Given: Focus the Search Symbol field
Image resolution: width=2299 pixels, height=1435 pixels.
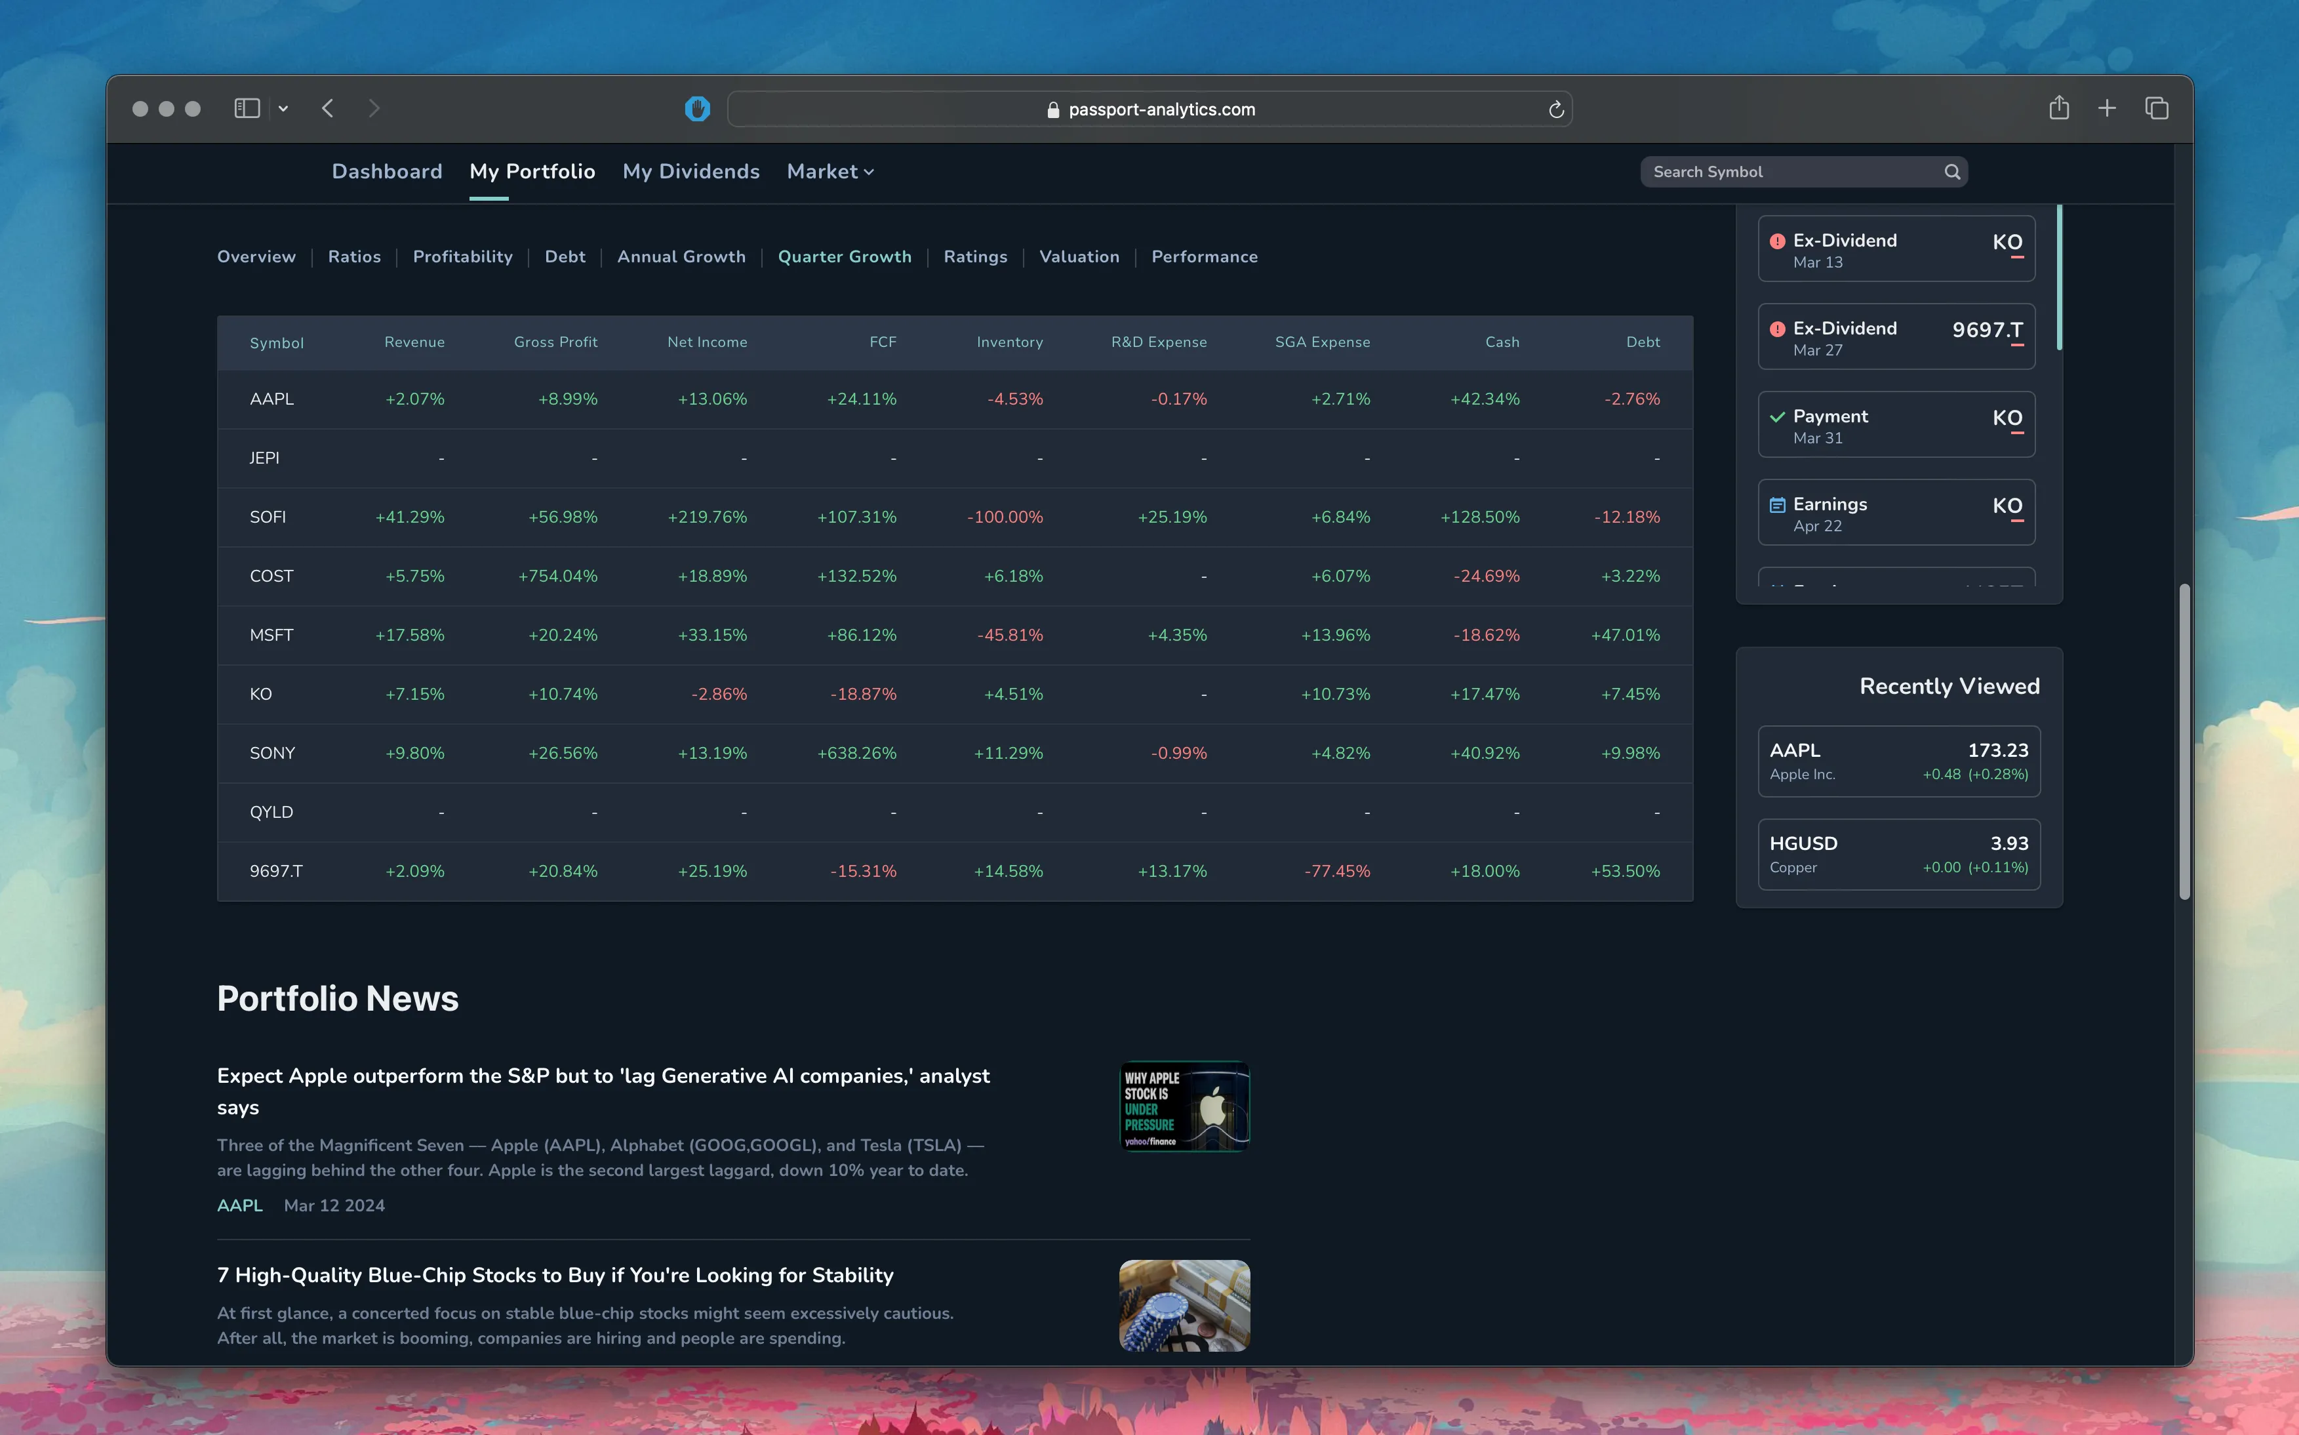Looking at the screenshot, I should pos(1803,172).
